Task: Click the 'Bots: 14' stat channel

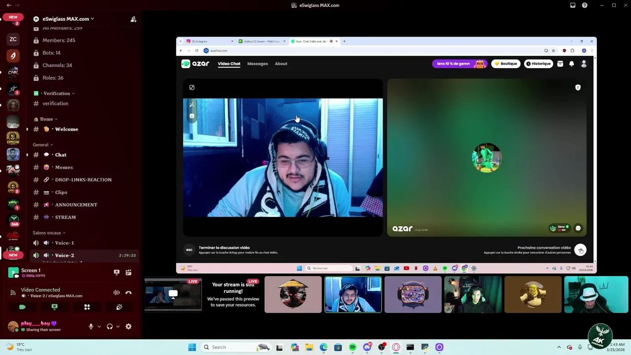Action: [x=84, y=53]
